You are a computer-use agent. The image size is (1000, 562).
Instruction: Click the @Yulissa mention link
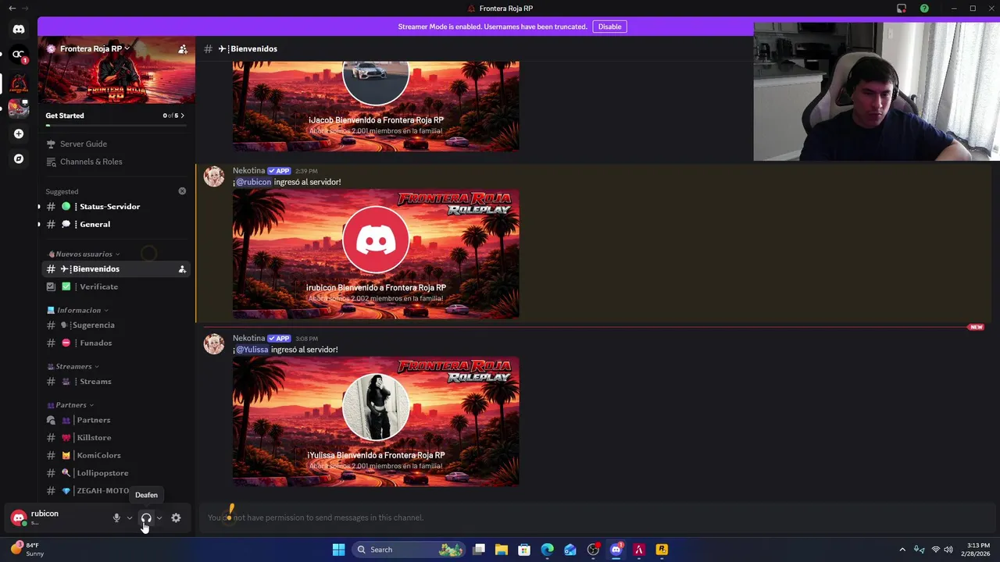click(x=252, y=350)
